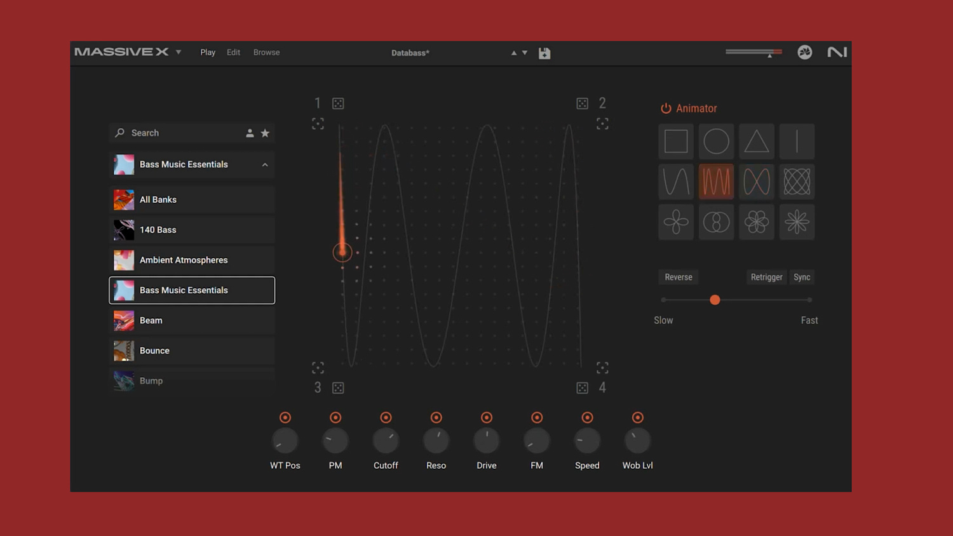Click the orange animator position dot on grid
Viewport: 953px width, 536px height.
pyautogui.click(x=342, y=253)
